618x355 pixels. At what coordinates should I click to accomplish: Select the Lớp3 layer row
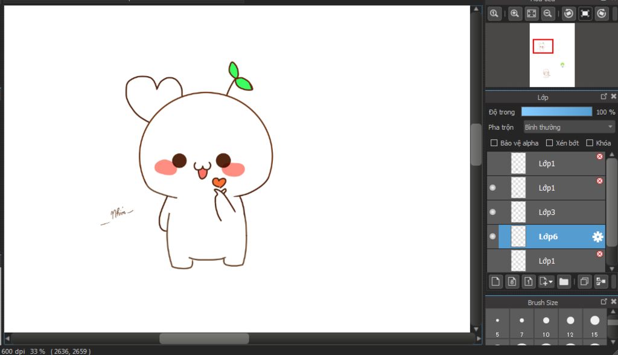pyautogui.click(x=546, y=212)
